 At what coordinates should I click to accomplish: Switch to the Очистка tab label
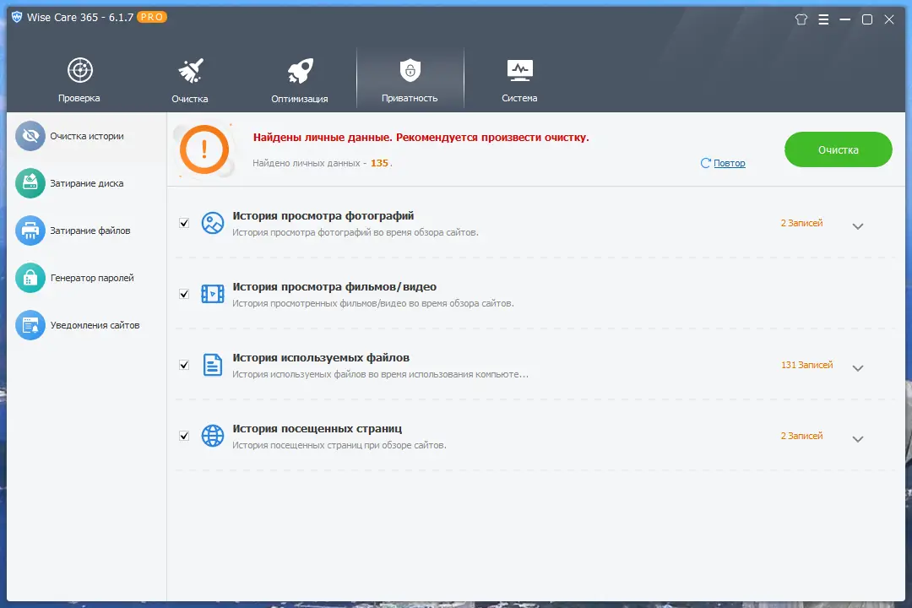point(190,99)
